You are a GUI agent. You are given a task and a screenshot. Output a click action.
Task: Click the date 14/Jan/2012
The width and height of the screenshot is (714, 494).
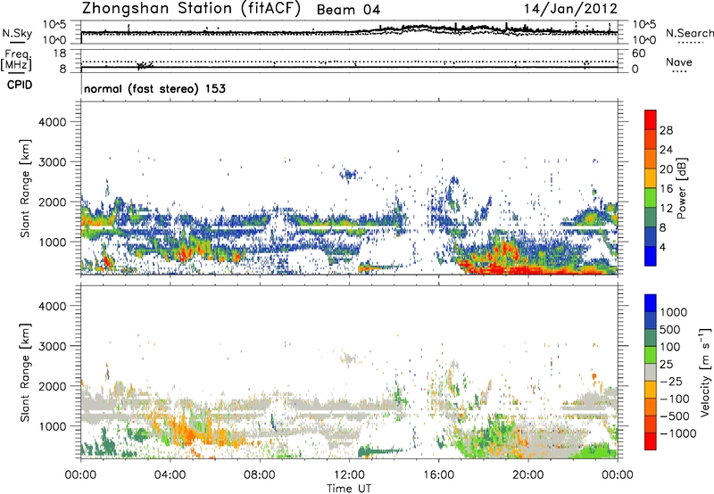[x=570, y=9]
